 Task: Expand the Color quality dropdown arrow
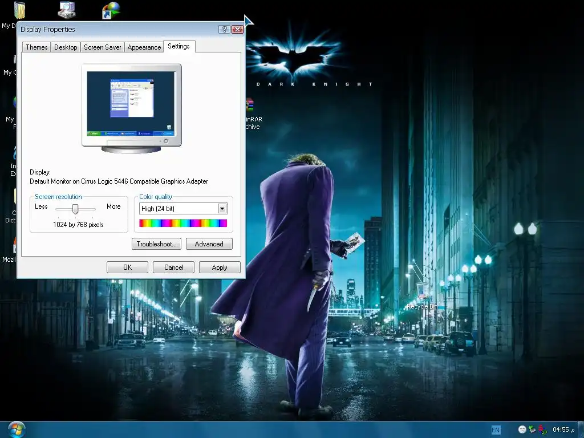coord(222,209)
